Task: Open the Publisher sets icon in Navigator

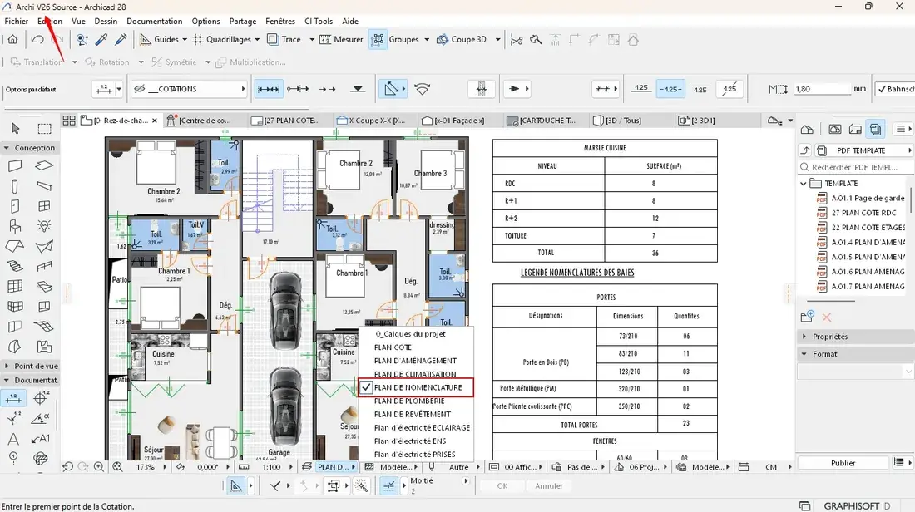Action: click(875, 129)
